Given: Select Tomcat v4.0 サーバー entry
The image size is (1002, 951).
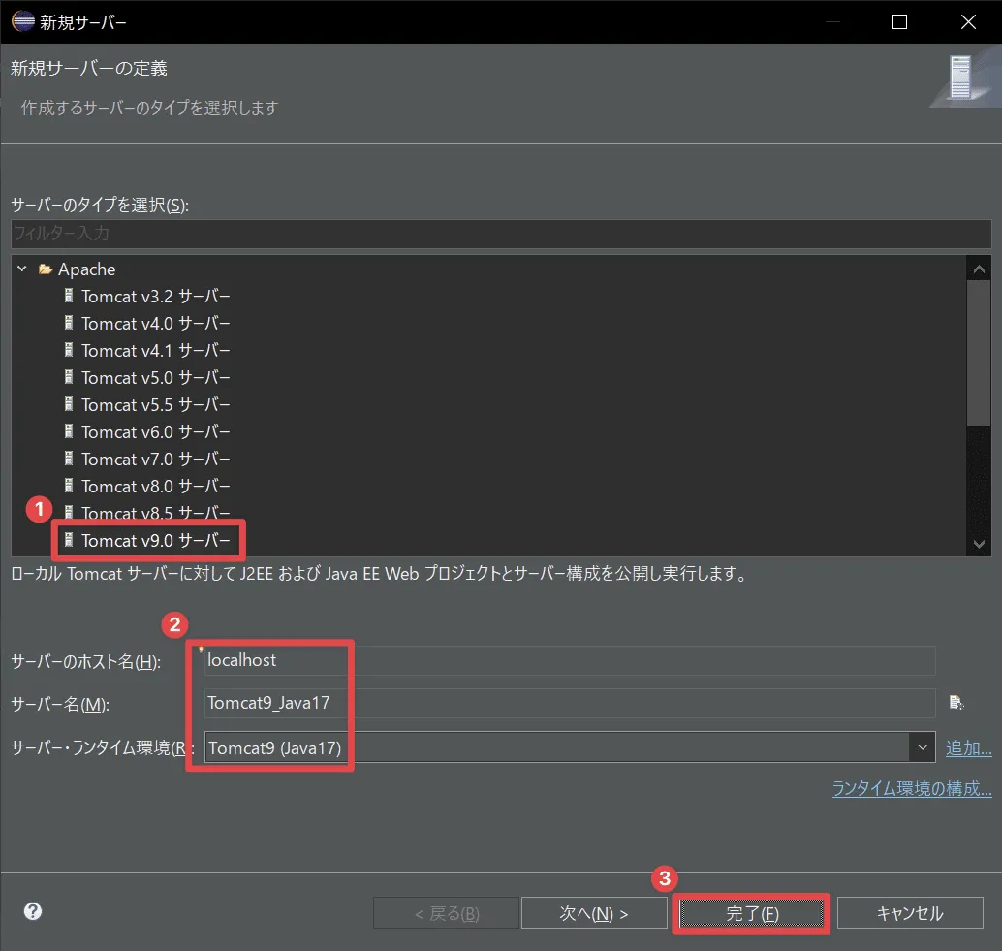Looking at the screenshot, I should coord(155,324).
